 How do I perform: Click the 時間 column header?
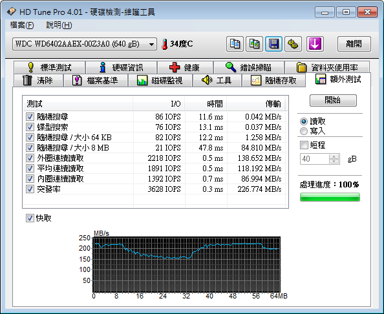click(206, 104)
